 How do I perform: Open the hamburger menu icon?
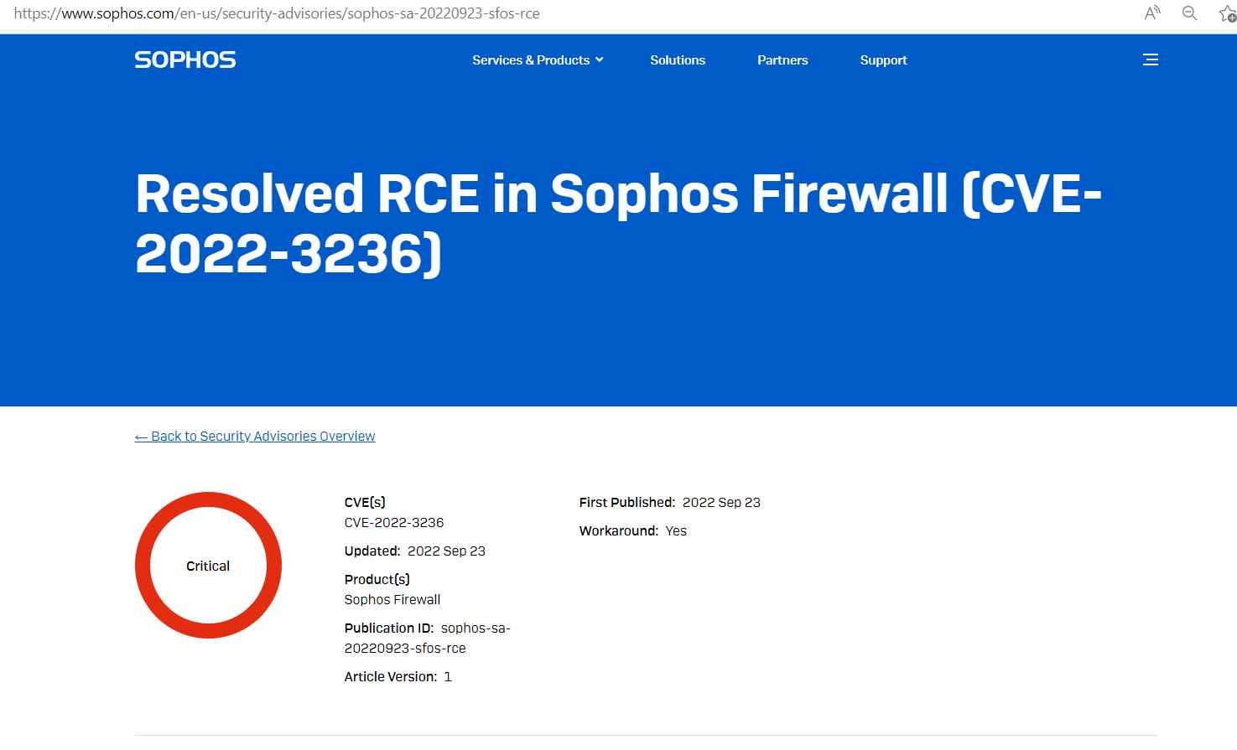click(1151, 59)
